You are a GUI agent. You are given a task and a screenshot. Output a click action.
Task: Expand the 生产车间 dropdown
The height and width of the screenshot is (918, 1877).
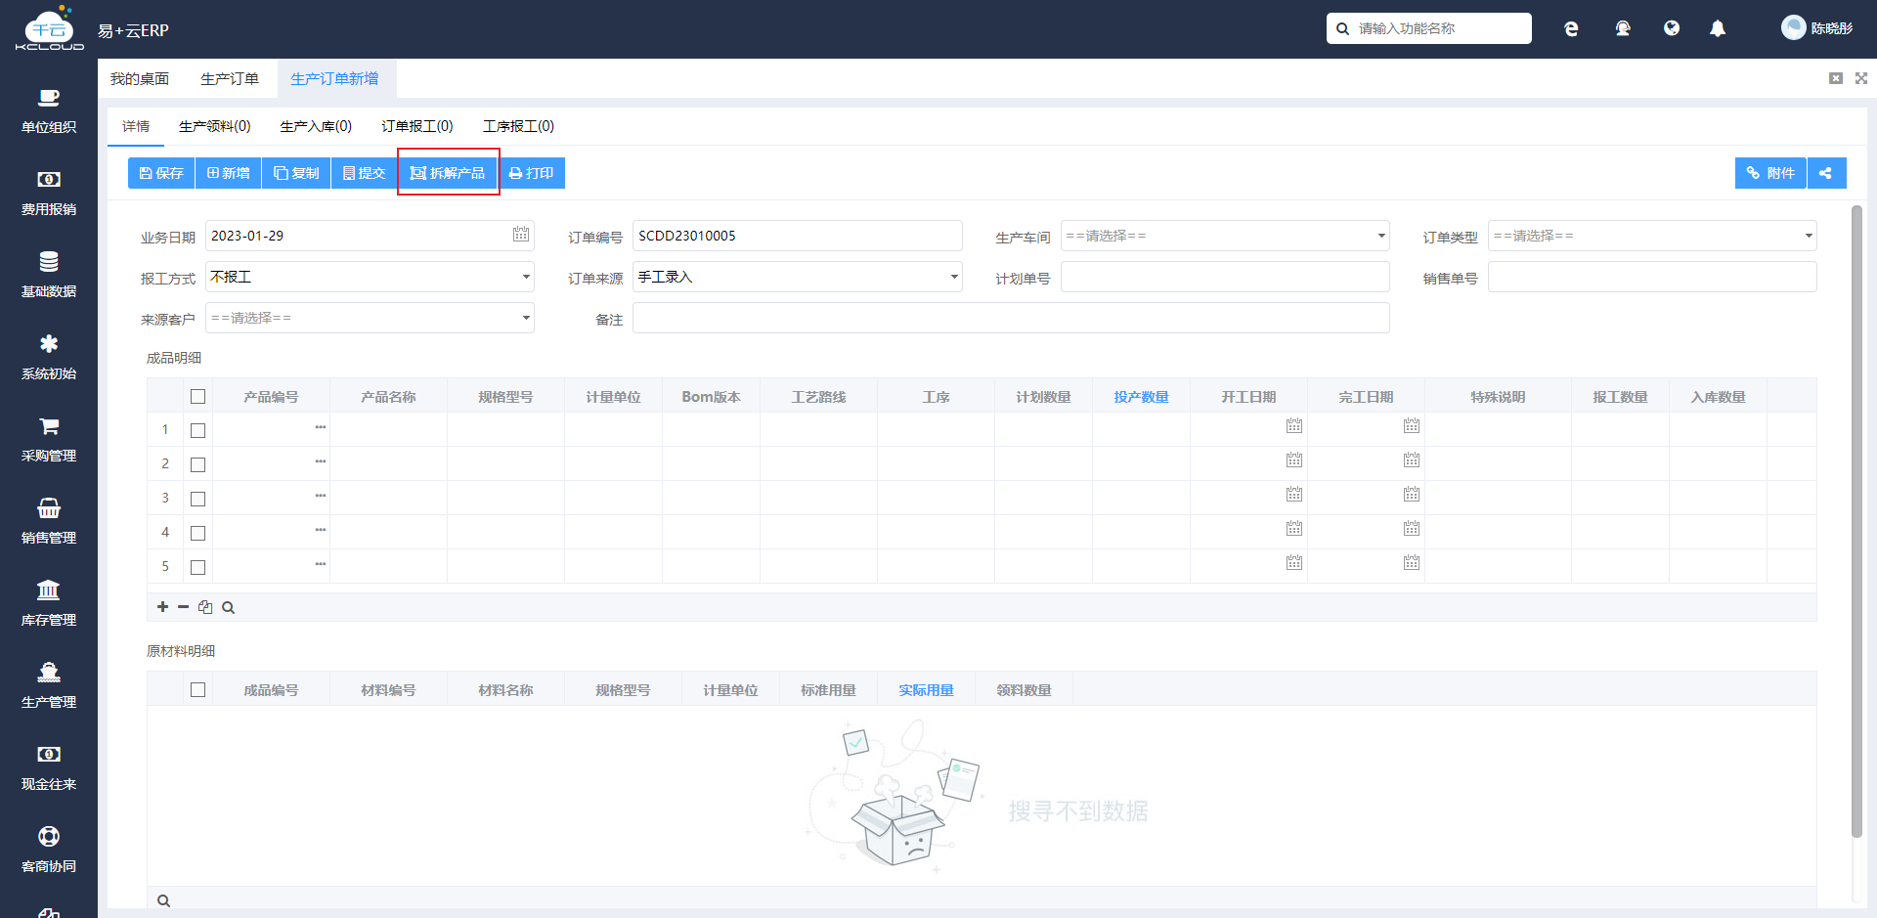coord(1225,236)
